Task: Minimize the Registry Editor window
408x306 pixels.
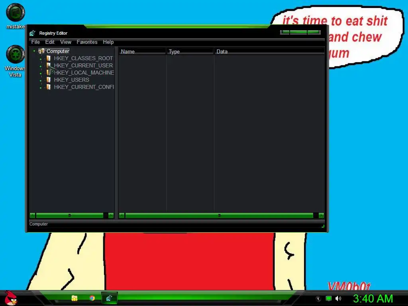Action: (x=285, y=32)
